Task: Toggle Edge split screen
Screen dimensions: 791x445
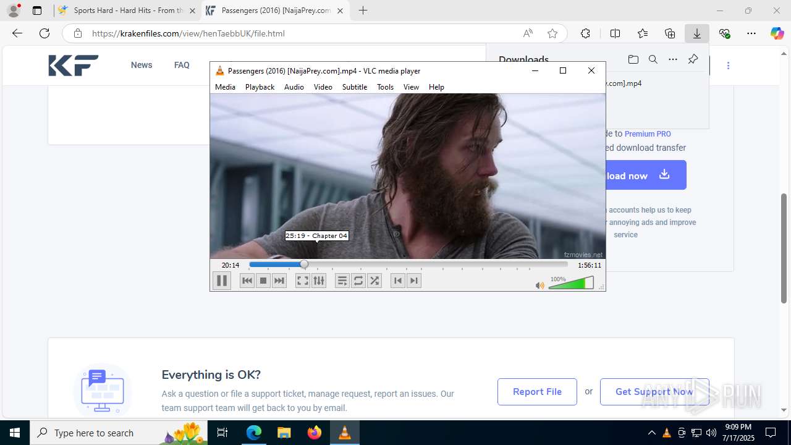Action: tap(615, 33)
